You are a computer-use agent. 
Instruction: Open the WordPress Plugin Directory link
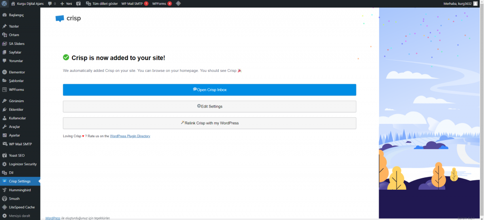tap(130, 136)
